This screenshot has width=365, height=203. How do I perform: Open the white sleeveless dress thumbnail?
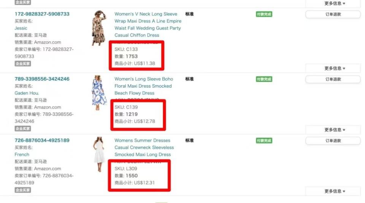pyautogui.click(x=99, y=154)
